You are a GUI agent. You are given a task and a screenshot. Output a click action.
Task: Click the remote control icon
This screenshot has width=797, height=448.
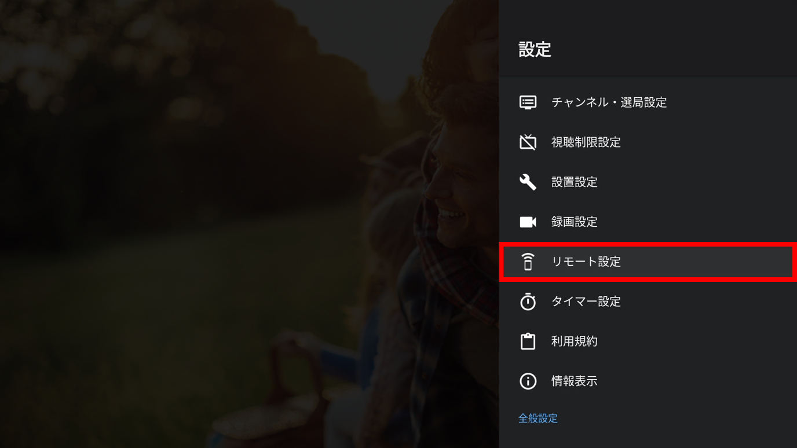[528, 262]
